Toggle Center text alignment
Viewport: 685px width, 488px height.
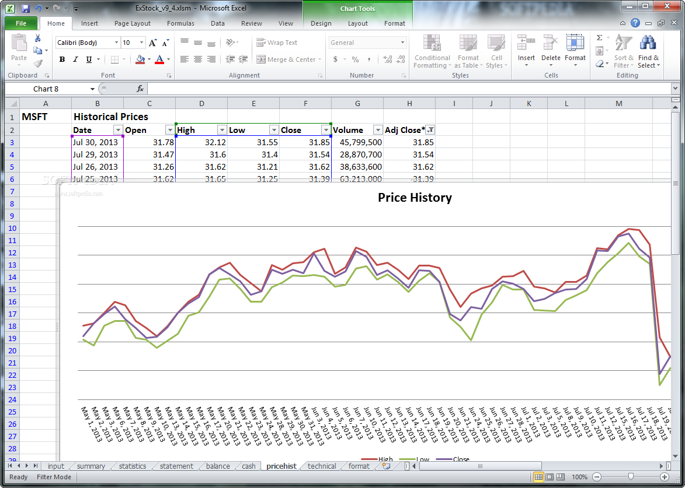click(x=198, y=59)
